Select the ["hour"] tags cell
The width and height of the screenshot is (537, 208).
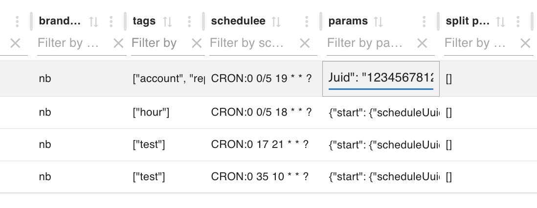151,112
